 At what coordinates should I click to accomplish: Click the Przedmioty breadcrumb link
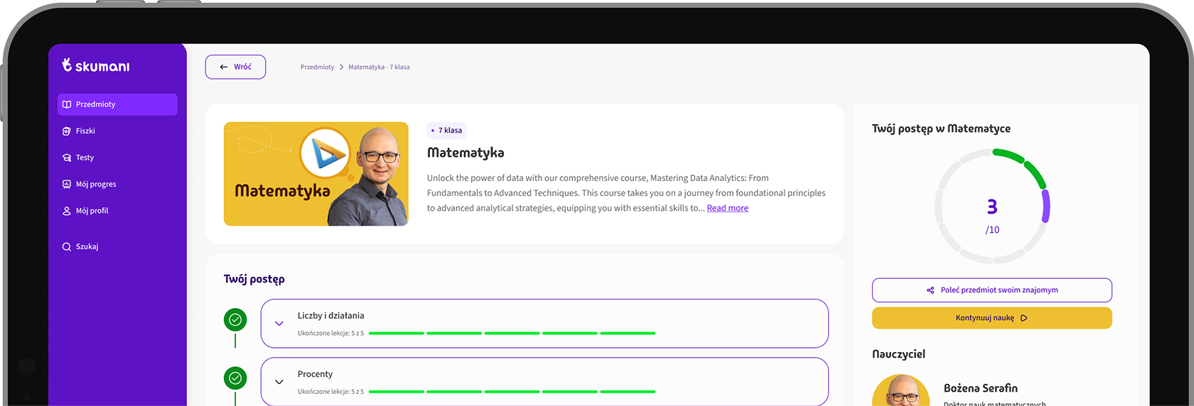317,67
